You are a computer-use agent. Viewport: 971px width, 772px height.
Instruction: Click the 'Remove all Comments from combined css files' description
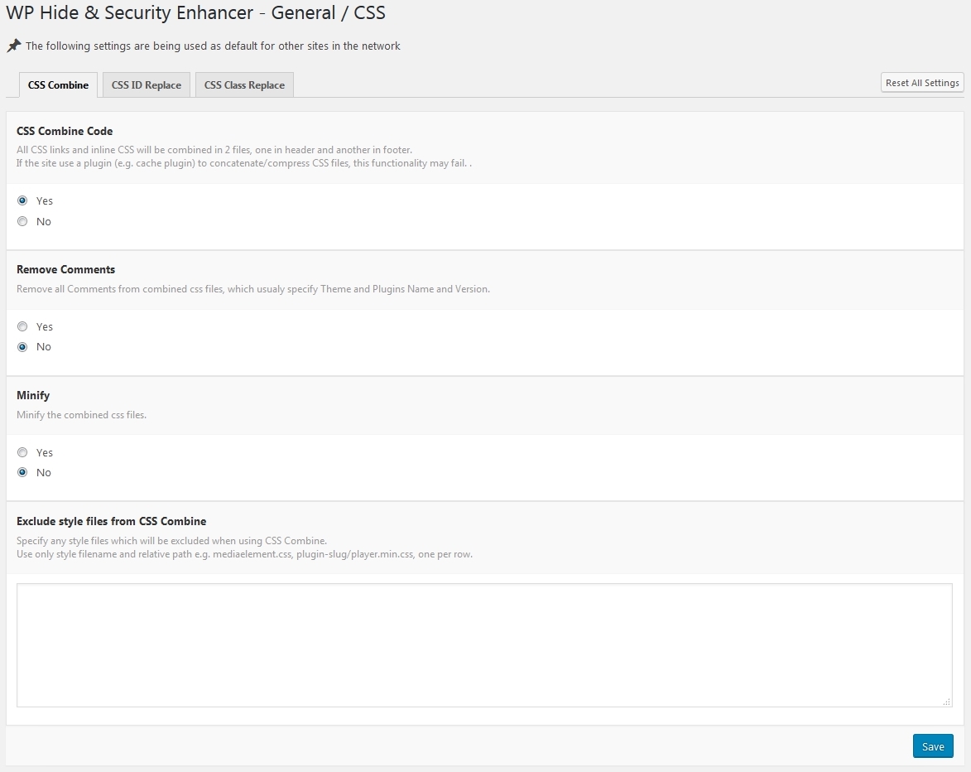[x=252, y=289]
